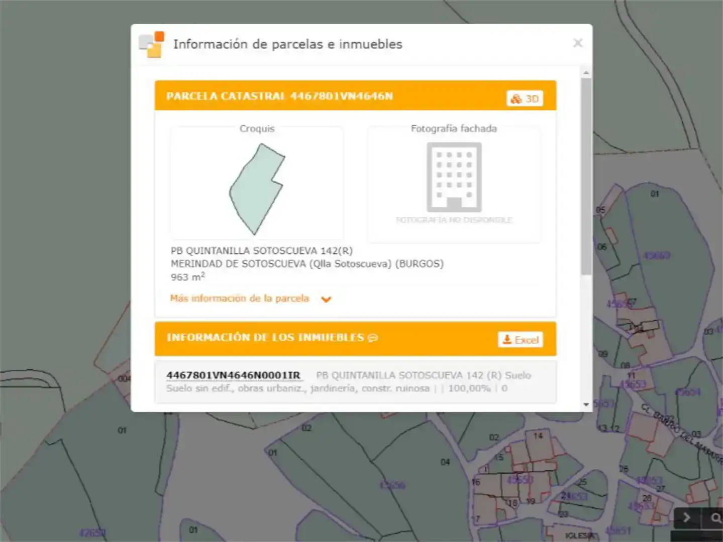Click the dialog vertical scrollbar thumb
The height and width of the screenshot is (542, 723).
coord(586,176)
